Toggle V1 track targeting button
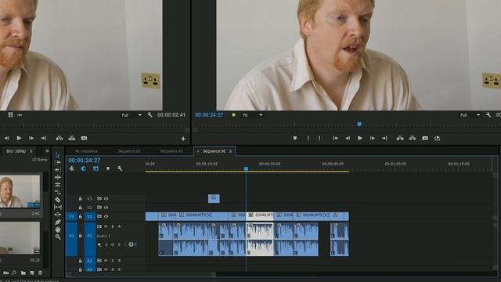The height and width of the screenshot is (282, 501). click(x=90, y=216)
